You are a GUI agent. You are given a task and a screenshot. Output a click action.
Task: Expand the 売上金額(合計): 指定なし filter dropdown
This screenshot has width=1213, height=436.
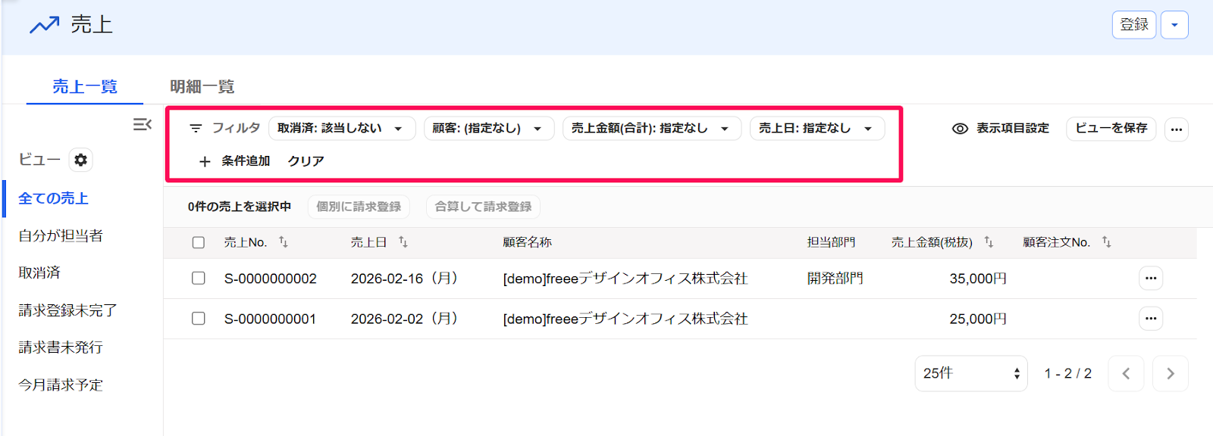652,129
